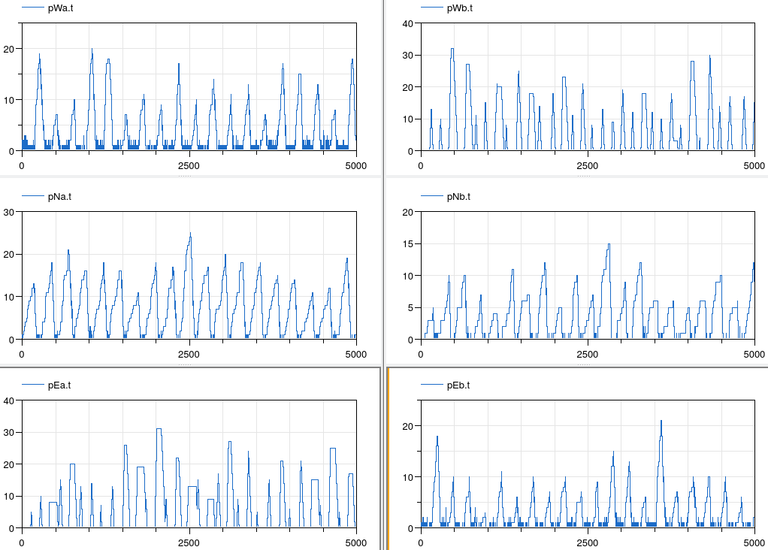Select the pNa.t legend entry

point(59,197)
